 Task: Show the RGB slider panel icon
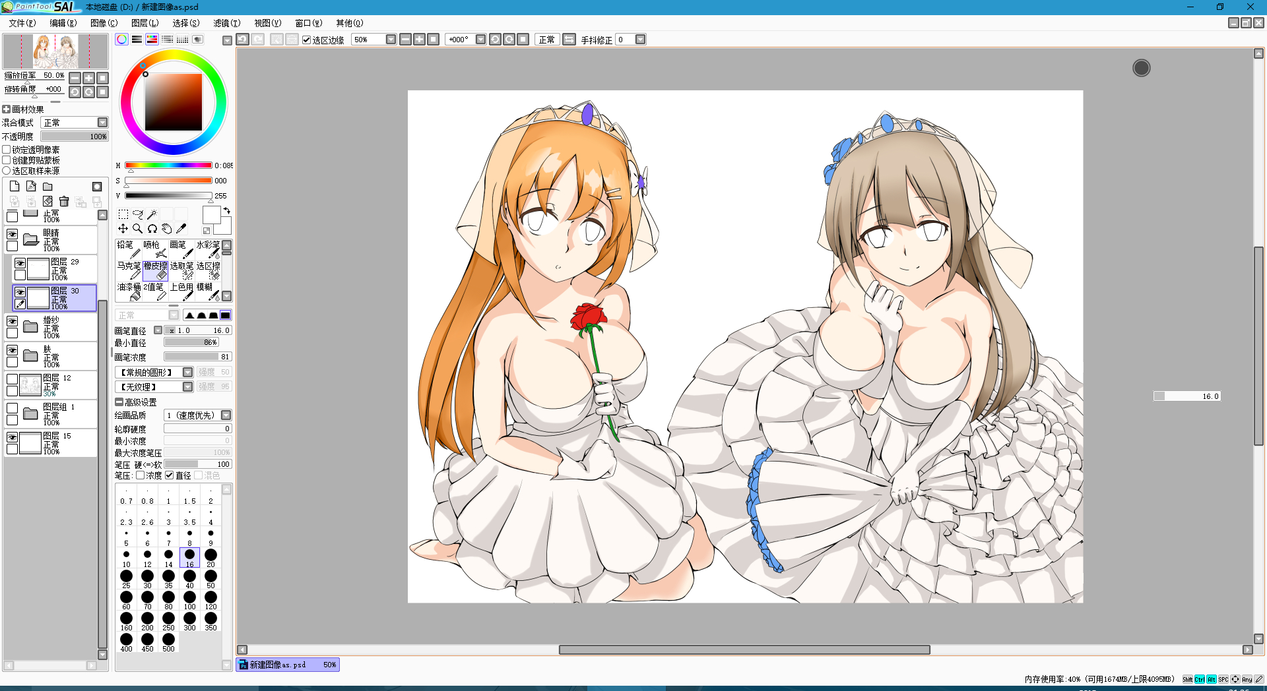[x=137, y=40]
